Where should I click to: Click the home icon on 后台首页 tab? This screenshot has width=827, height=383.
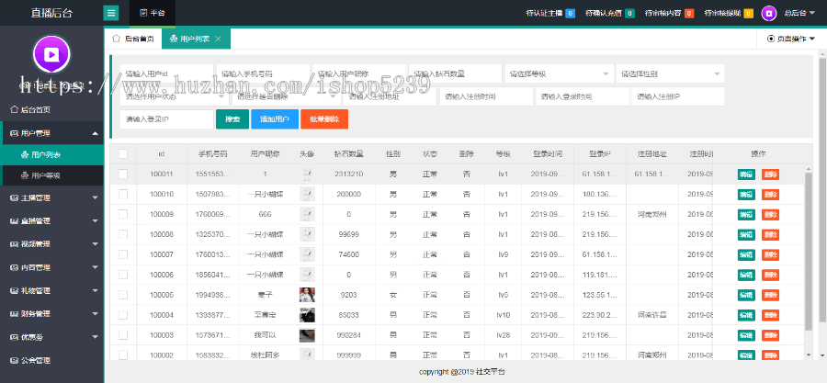(116, 39)
